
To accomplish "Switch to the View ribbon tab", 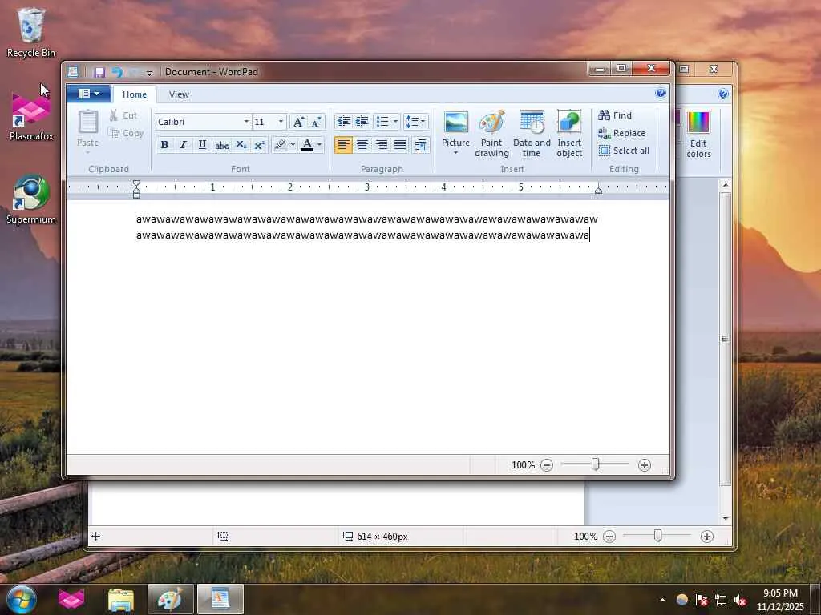I will coord(179,94).
